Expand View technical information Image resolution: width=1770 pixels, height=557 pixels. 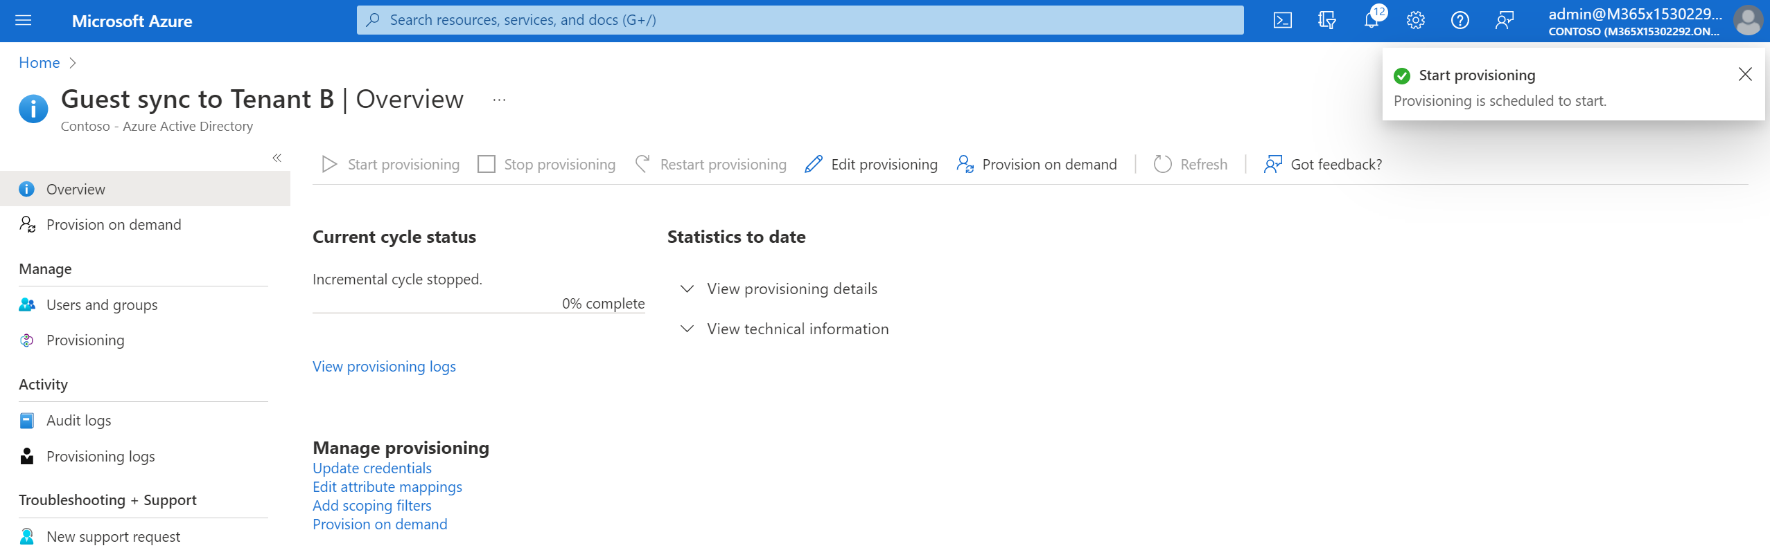click(x=797, y=329)
